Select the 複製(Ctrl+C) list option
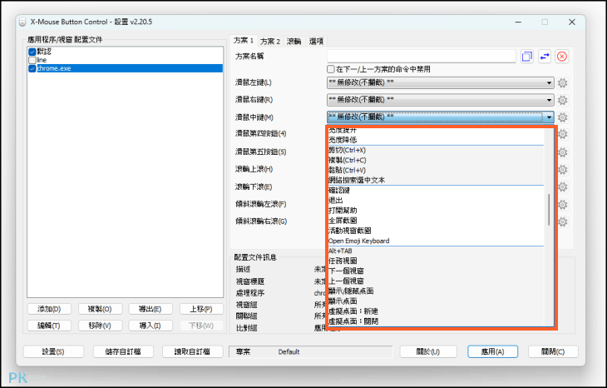The image size is (607, 388). point(436,160)
